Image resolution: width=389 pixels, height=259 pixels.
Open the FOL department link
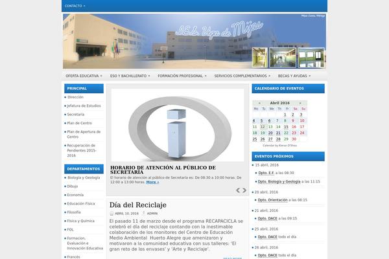click(x=70, y=230)
